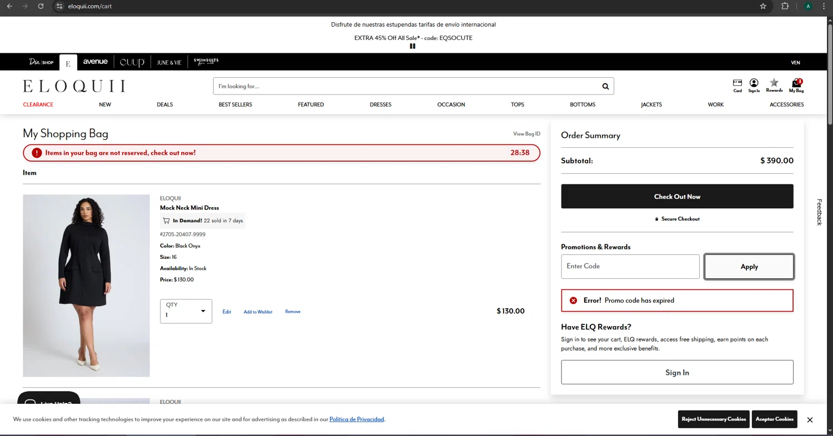
Task: Open the BOTTOMS menu
Action: (x=583, y=104)
